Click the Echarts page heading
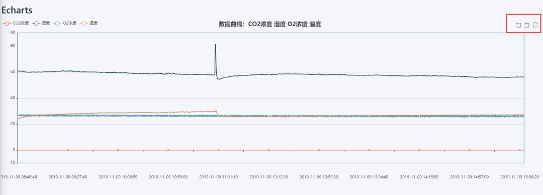This screenshot has height=195, width=543. pyautogui.click(x=17, y=10)
